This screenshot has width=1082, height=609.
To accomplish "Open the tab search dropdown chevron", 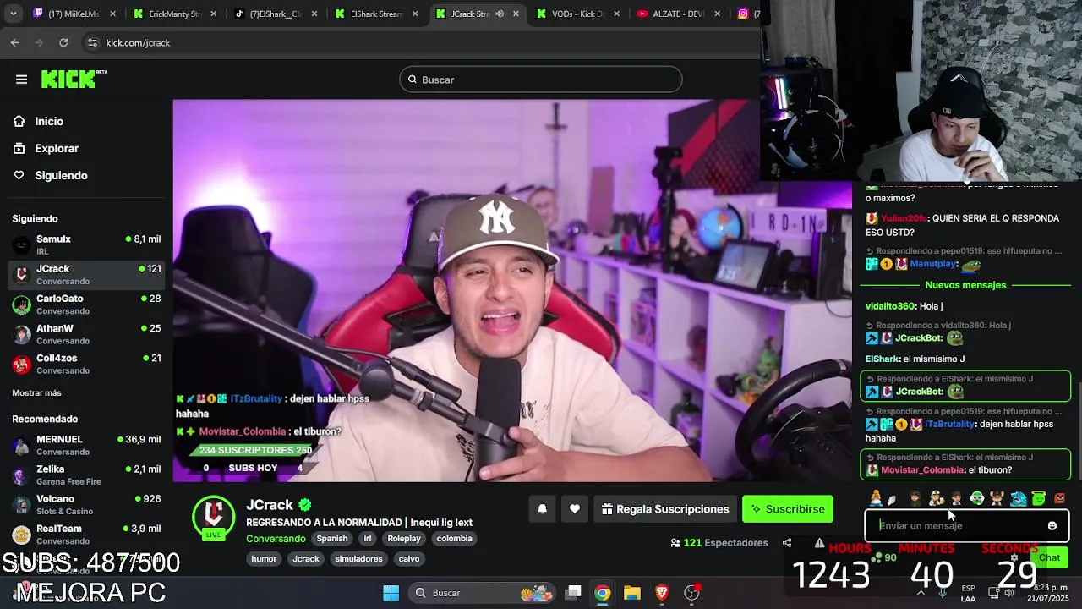I will [x=12, y=14].
